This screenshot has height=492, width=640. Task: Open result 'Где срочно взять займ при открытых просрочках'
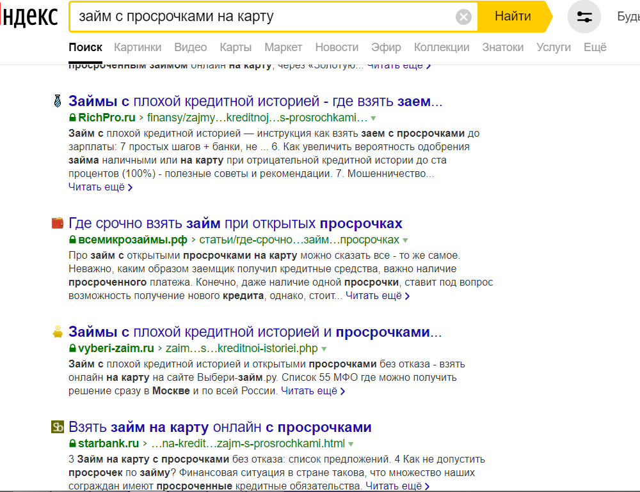click(x=236, y=224)
